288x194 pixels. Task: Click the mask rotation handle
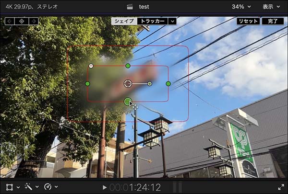[x=150, y=84]
